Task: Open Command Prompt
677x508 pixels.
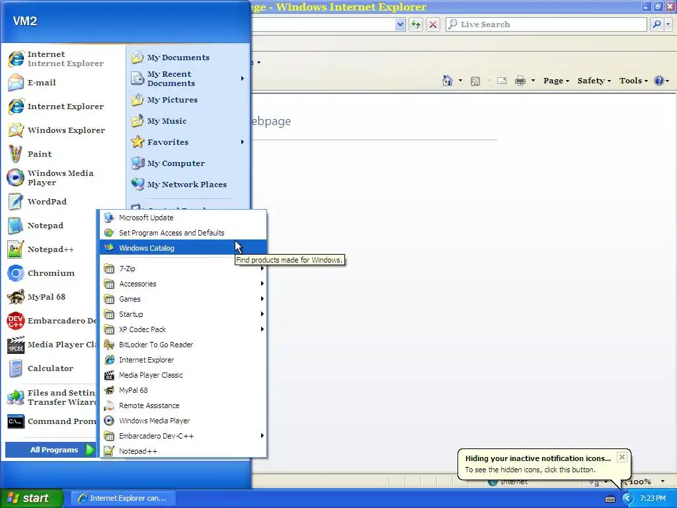Action: point(52,421)
